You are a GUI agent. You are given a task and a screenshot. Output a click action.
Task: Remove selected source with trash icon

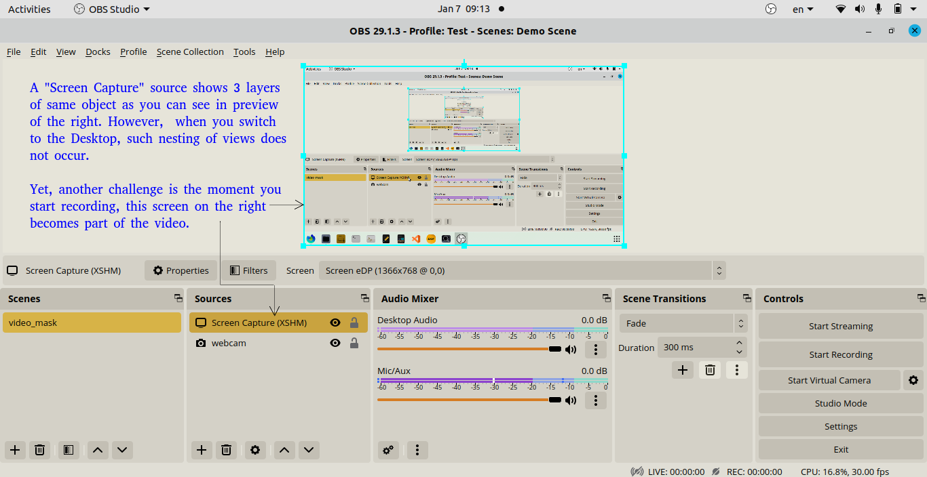(227, 450)
